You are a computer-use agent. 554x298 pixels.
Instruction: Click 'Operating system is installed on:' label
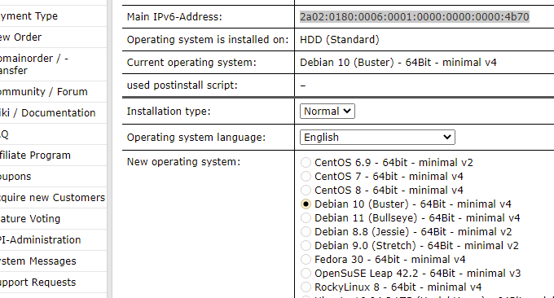208,40
